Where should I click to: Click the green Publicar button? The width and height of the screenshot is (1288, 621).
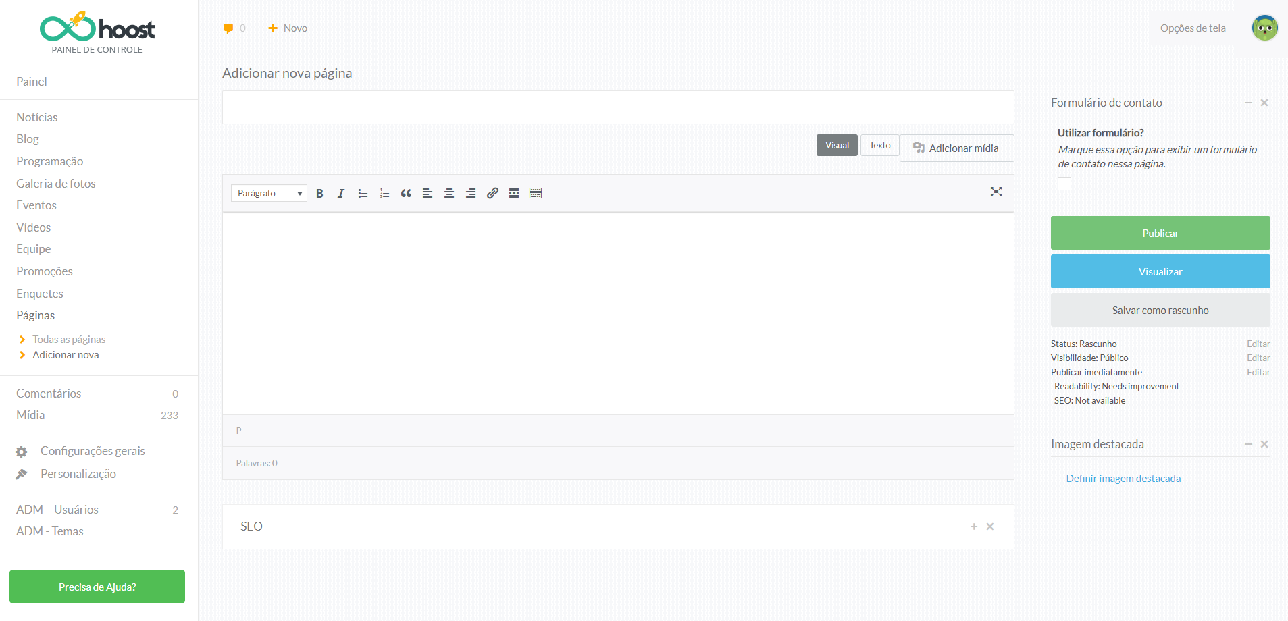pos(1160,233)
